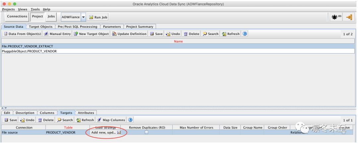Click help icon in top toolbar
Viewport: 358px width, 144px height.
coord(245,34)
